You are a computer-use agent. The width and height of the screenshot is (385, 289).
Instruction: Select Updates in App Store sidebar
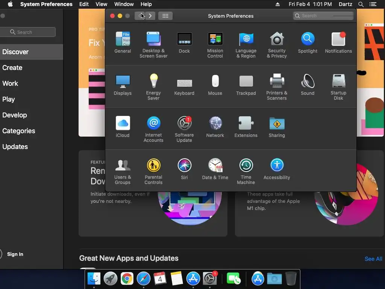pos(32,147)
